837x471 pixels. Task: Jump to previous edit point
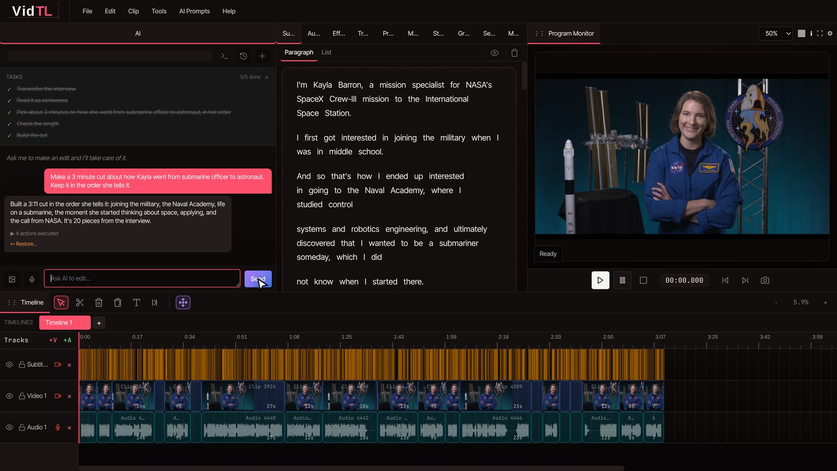[725, 281]
